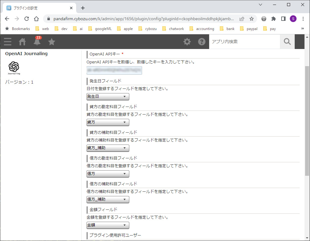
Task: Bookmark this page with the star icon
Action: tap(252, 19)
